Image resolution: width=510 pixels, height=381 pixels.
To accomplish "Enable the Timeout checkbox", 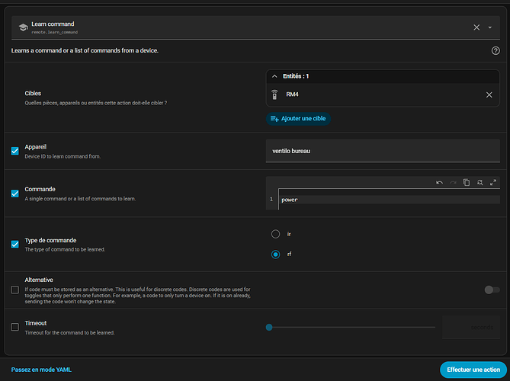I will coord(15,327).
